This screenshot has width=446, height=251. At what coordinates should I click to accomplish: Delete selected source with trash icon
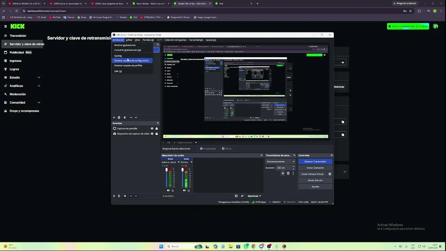[119, 196]
